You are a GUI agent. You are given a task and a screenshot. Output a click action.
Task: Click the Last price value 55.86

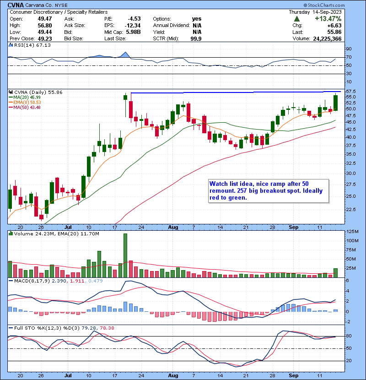coord(334,32)
